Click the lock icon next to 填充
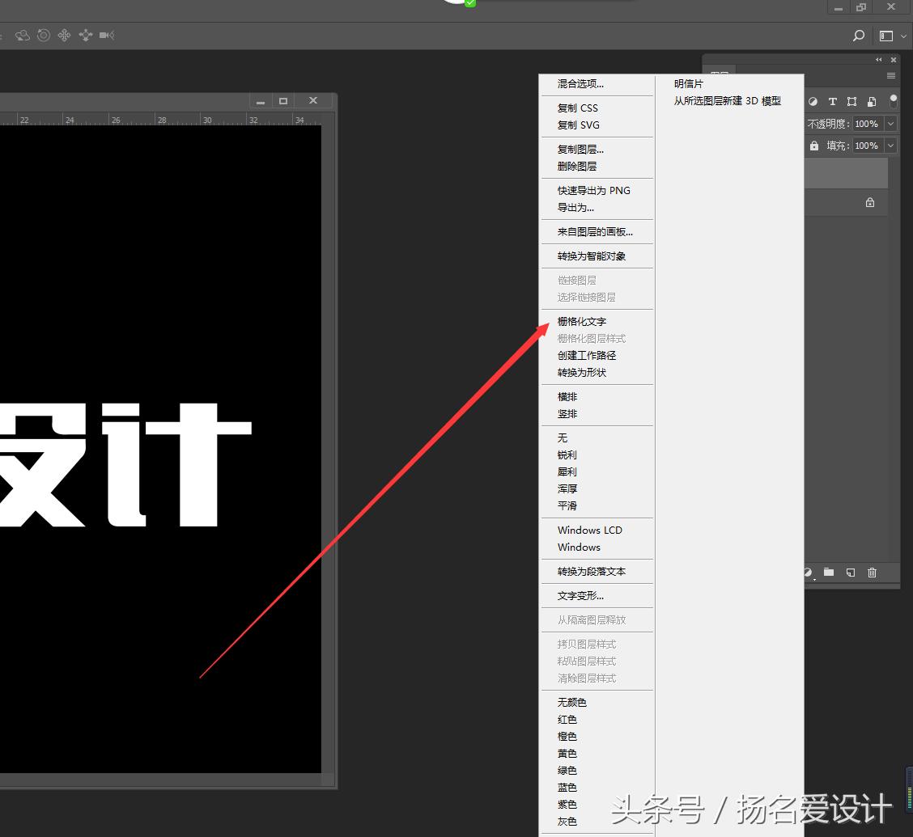913x837 pixels. click(x=814, y=146)
